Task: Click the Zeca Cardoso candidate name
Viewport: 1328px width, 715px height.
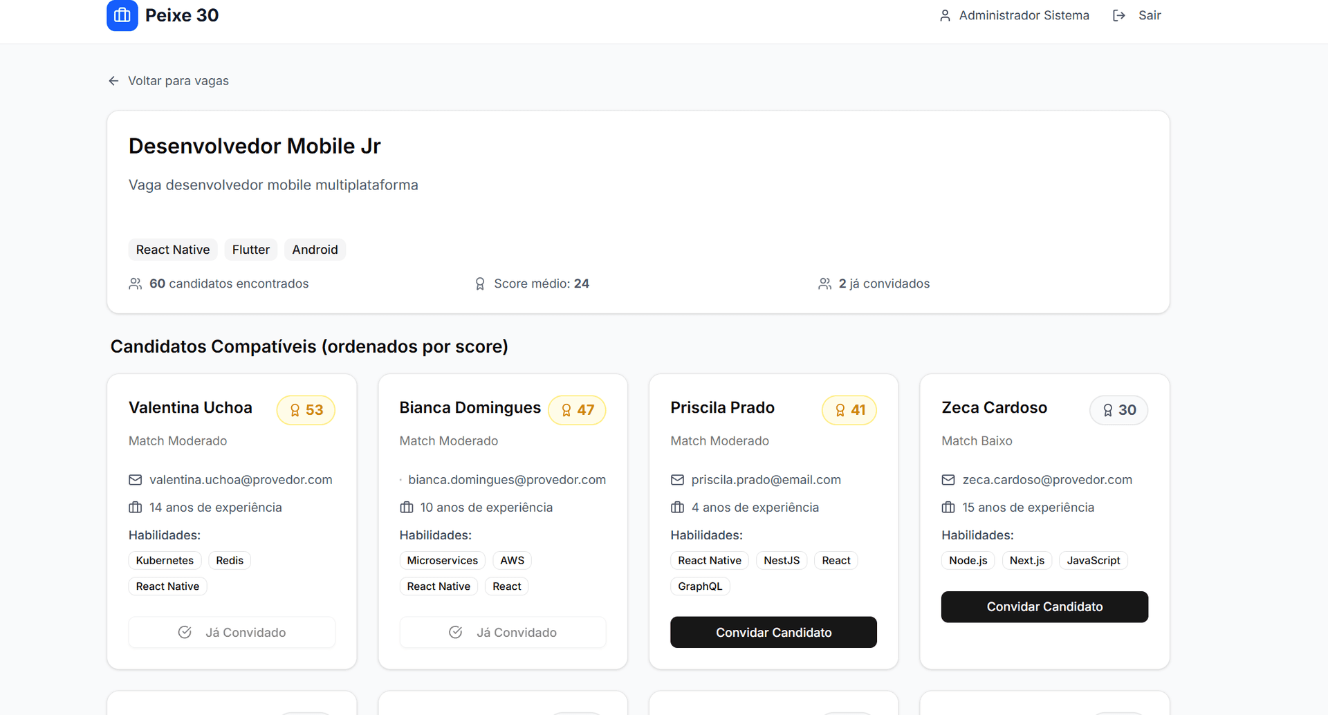Action: [x=994, y=407]
